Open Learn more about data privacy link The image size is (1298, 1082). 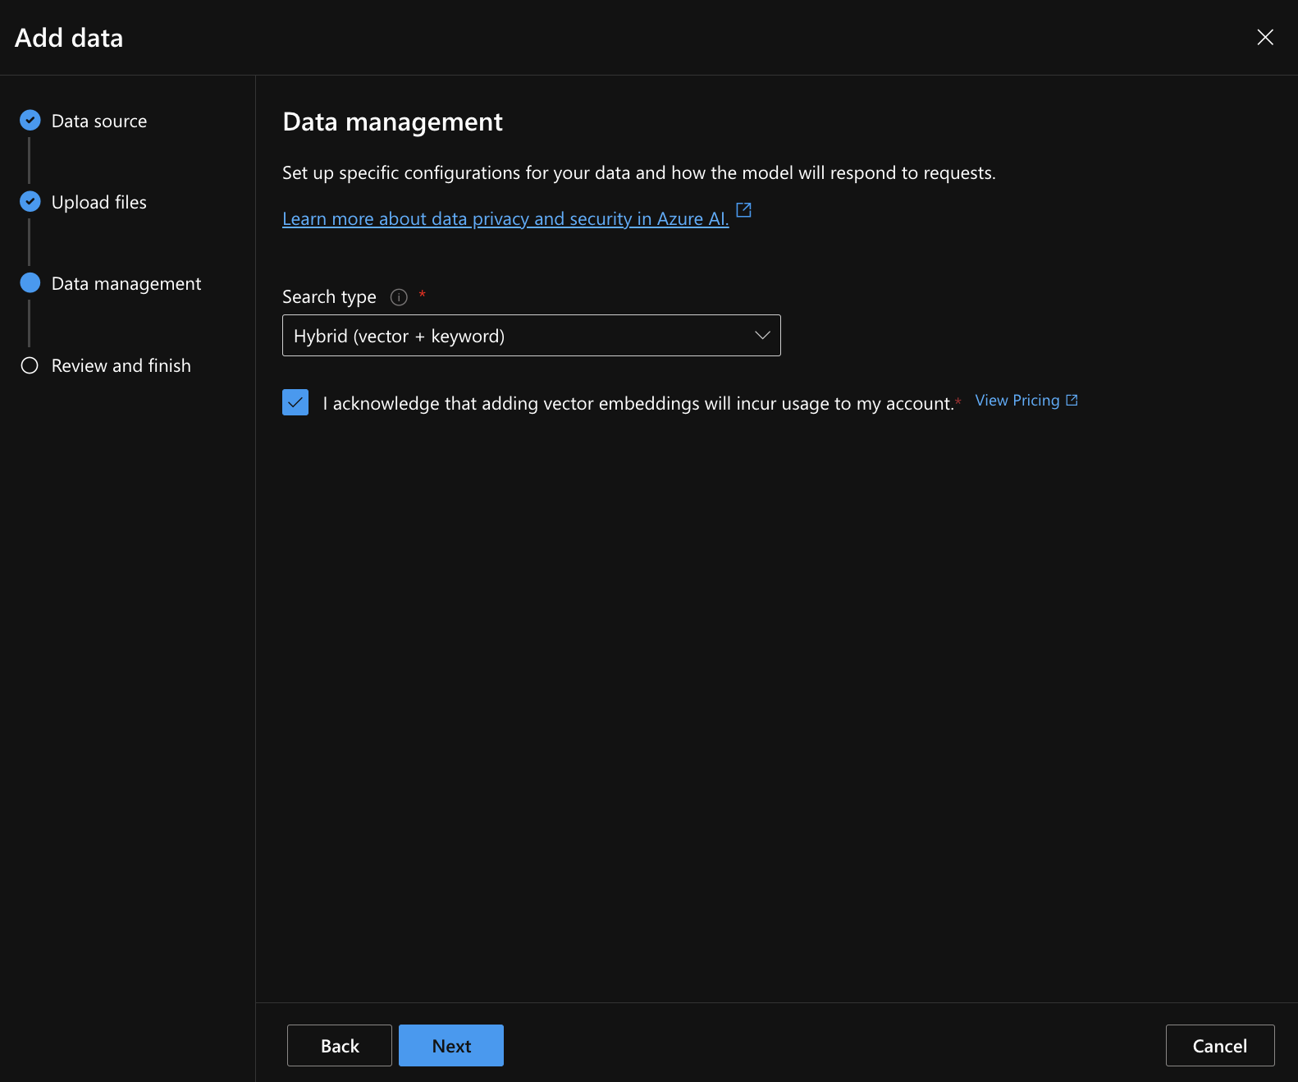click(x=505, y=218)
